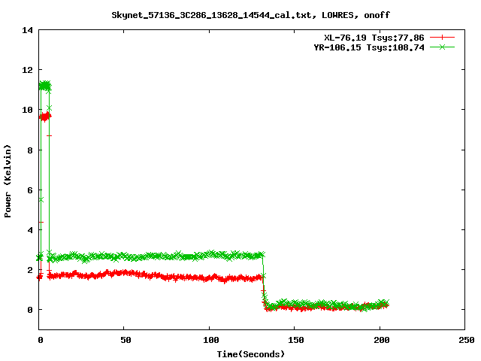This screenshot has width=481, height=361.
Task: Click the red calibration peak near 9.7 Kelvin
Action: 45,117
